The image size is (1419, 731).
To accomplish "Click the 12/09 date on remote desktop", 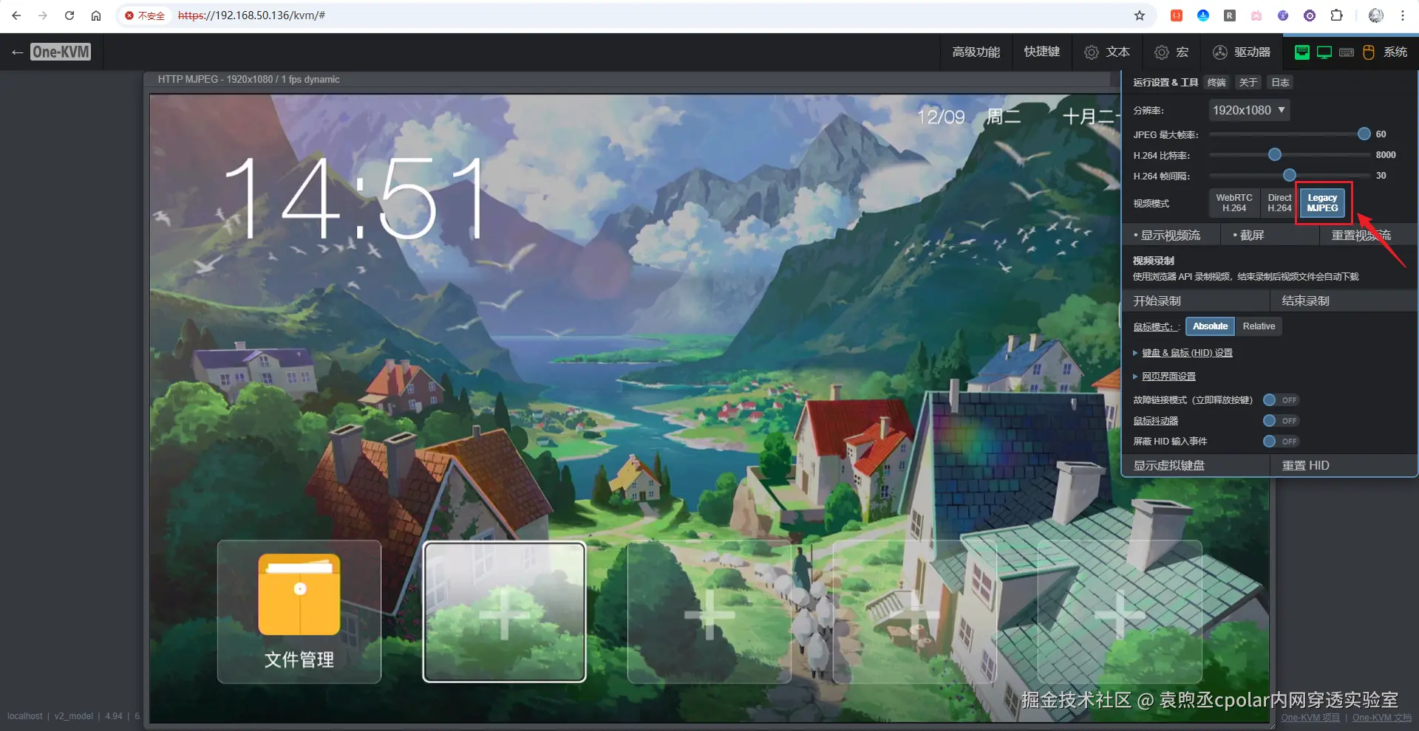I will pyautogui.click(x=941, y=117).
